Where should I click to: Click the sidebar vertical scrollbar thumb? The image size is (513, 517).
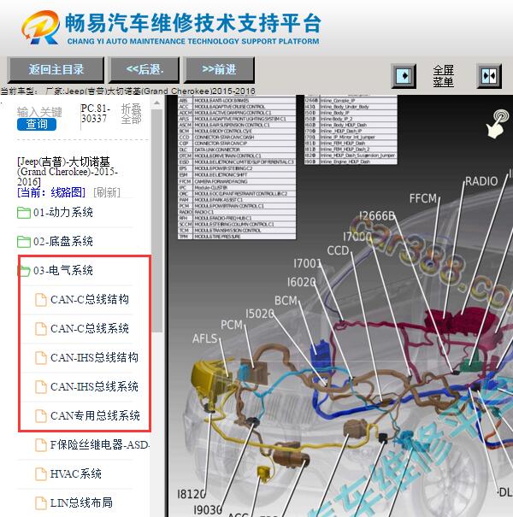157,220
